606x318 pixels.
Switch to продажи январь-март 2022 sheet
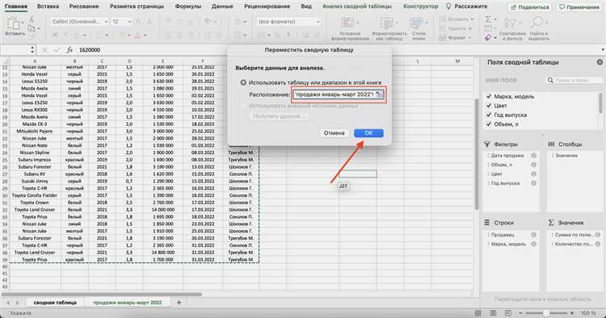click(x=128, y=303)
